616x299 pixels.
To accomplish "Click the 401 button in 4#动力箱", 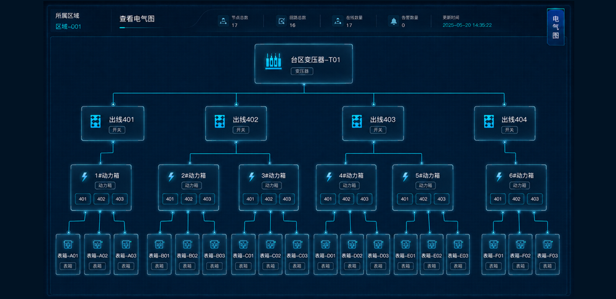I will (328, 199).
